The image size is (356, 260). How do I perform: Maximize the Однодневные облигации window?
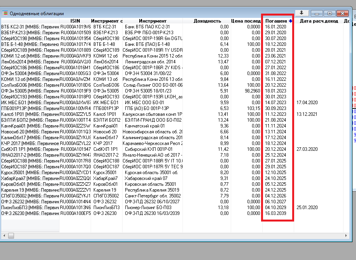(x=330, y=13)
